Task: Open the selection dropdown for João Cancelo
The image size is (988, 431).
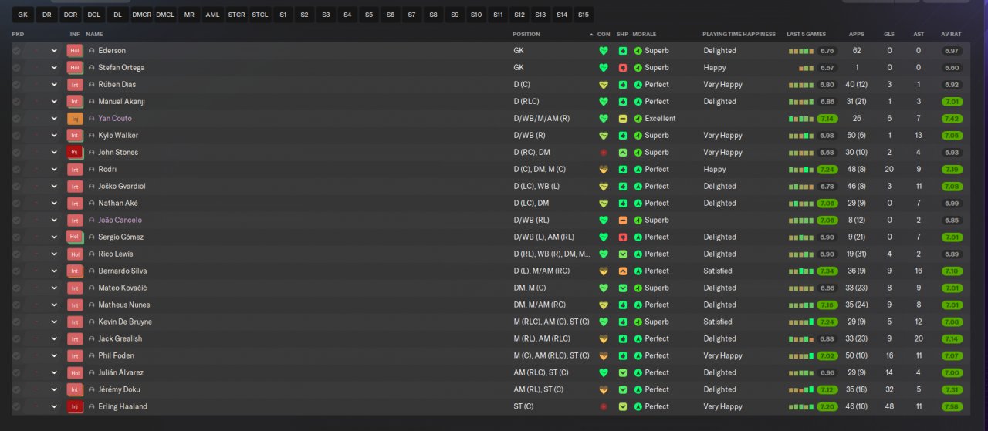Action: [x=54, y=221]
